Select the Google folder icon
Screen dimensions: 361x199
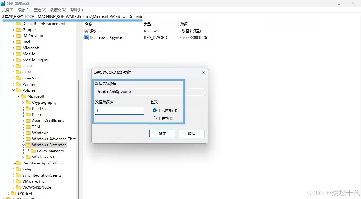(x=19, y=30)
